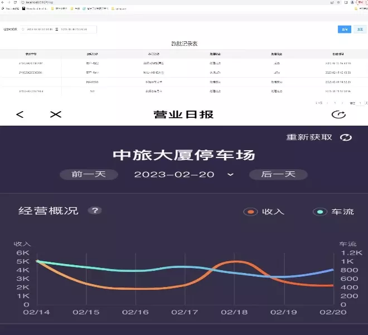This screenshot has width=368, height=335.
Task: Bookmark this page with the star icon
Action: pyautogui.click(x=338, y=2)
